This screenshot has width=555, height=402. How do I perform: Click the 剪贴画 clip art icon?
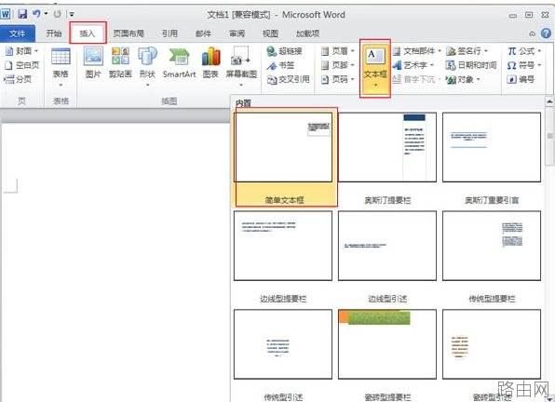pos(120,62)
